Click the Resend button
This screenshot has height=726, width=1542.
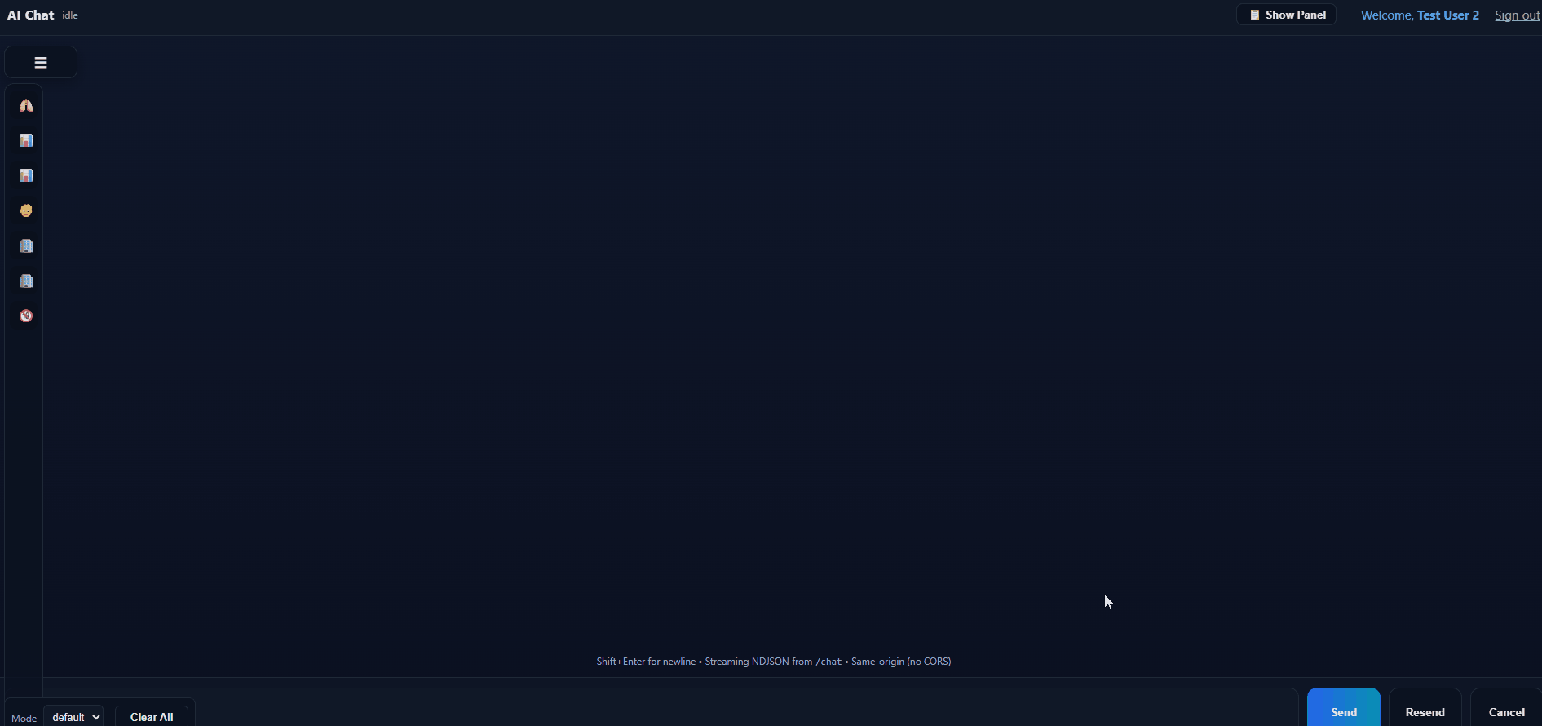(x=1425, y=708)
